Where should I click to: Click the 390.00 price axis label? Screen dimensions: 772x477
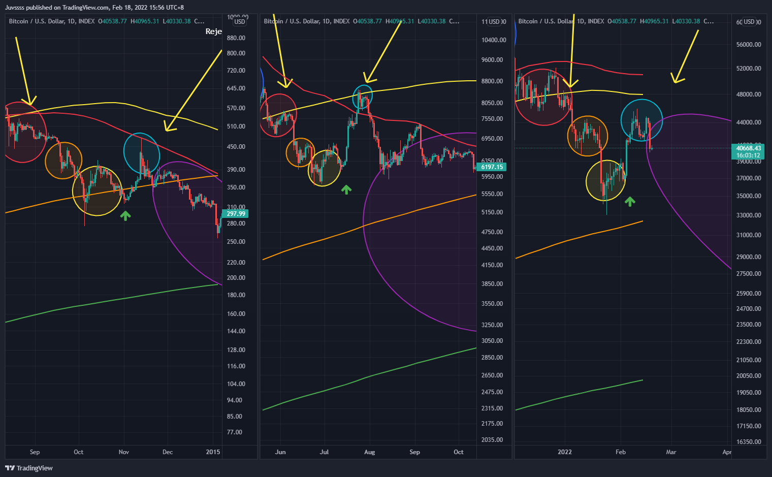click(x=236, y=170)
